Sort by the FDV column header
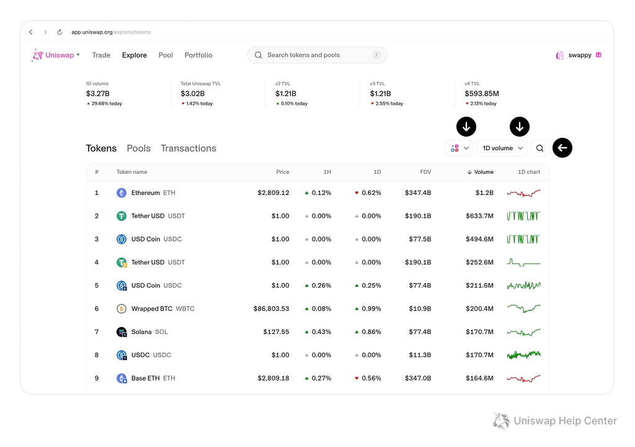The width and height of the screenshot is (635, 447). click(425, 172)
